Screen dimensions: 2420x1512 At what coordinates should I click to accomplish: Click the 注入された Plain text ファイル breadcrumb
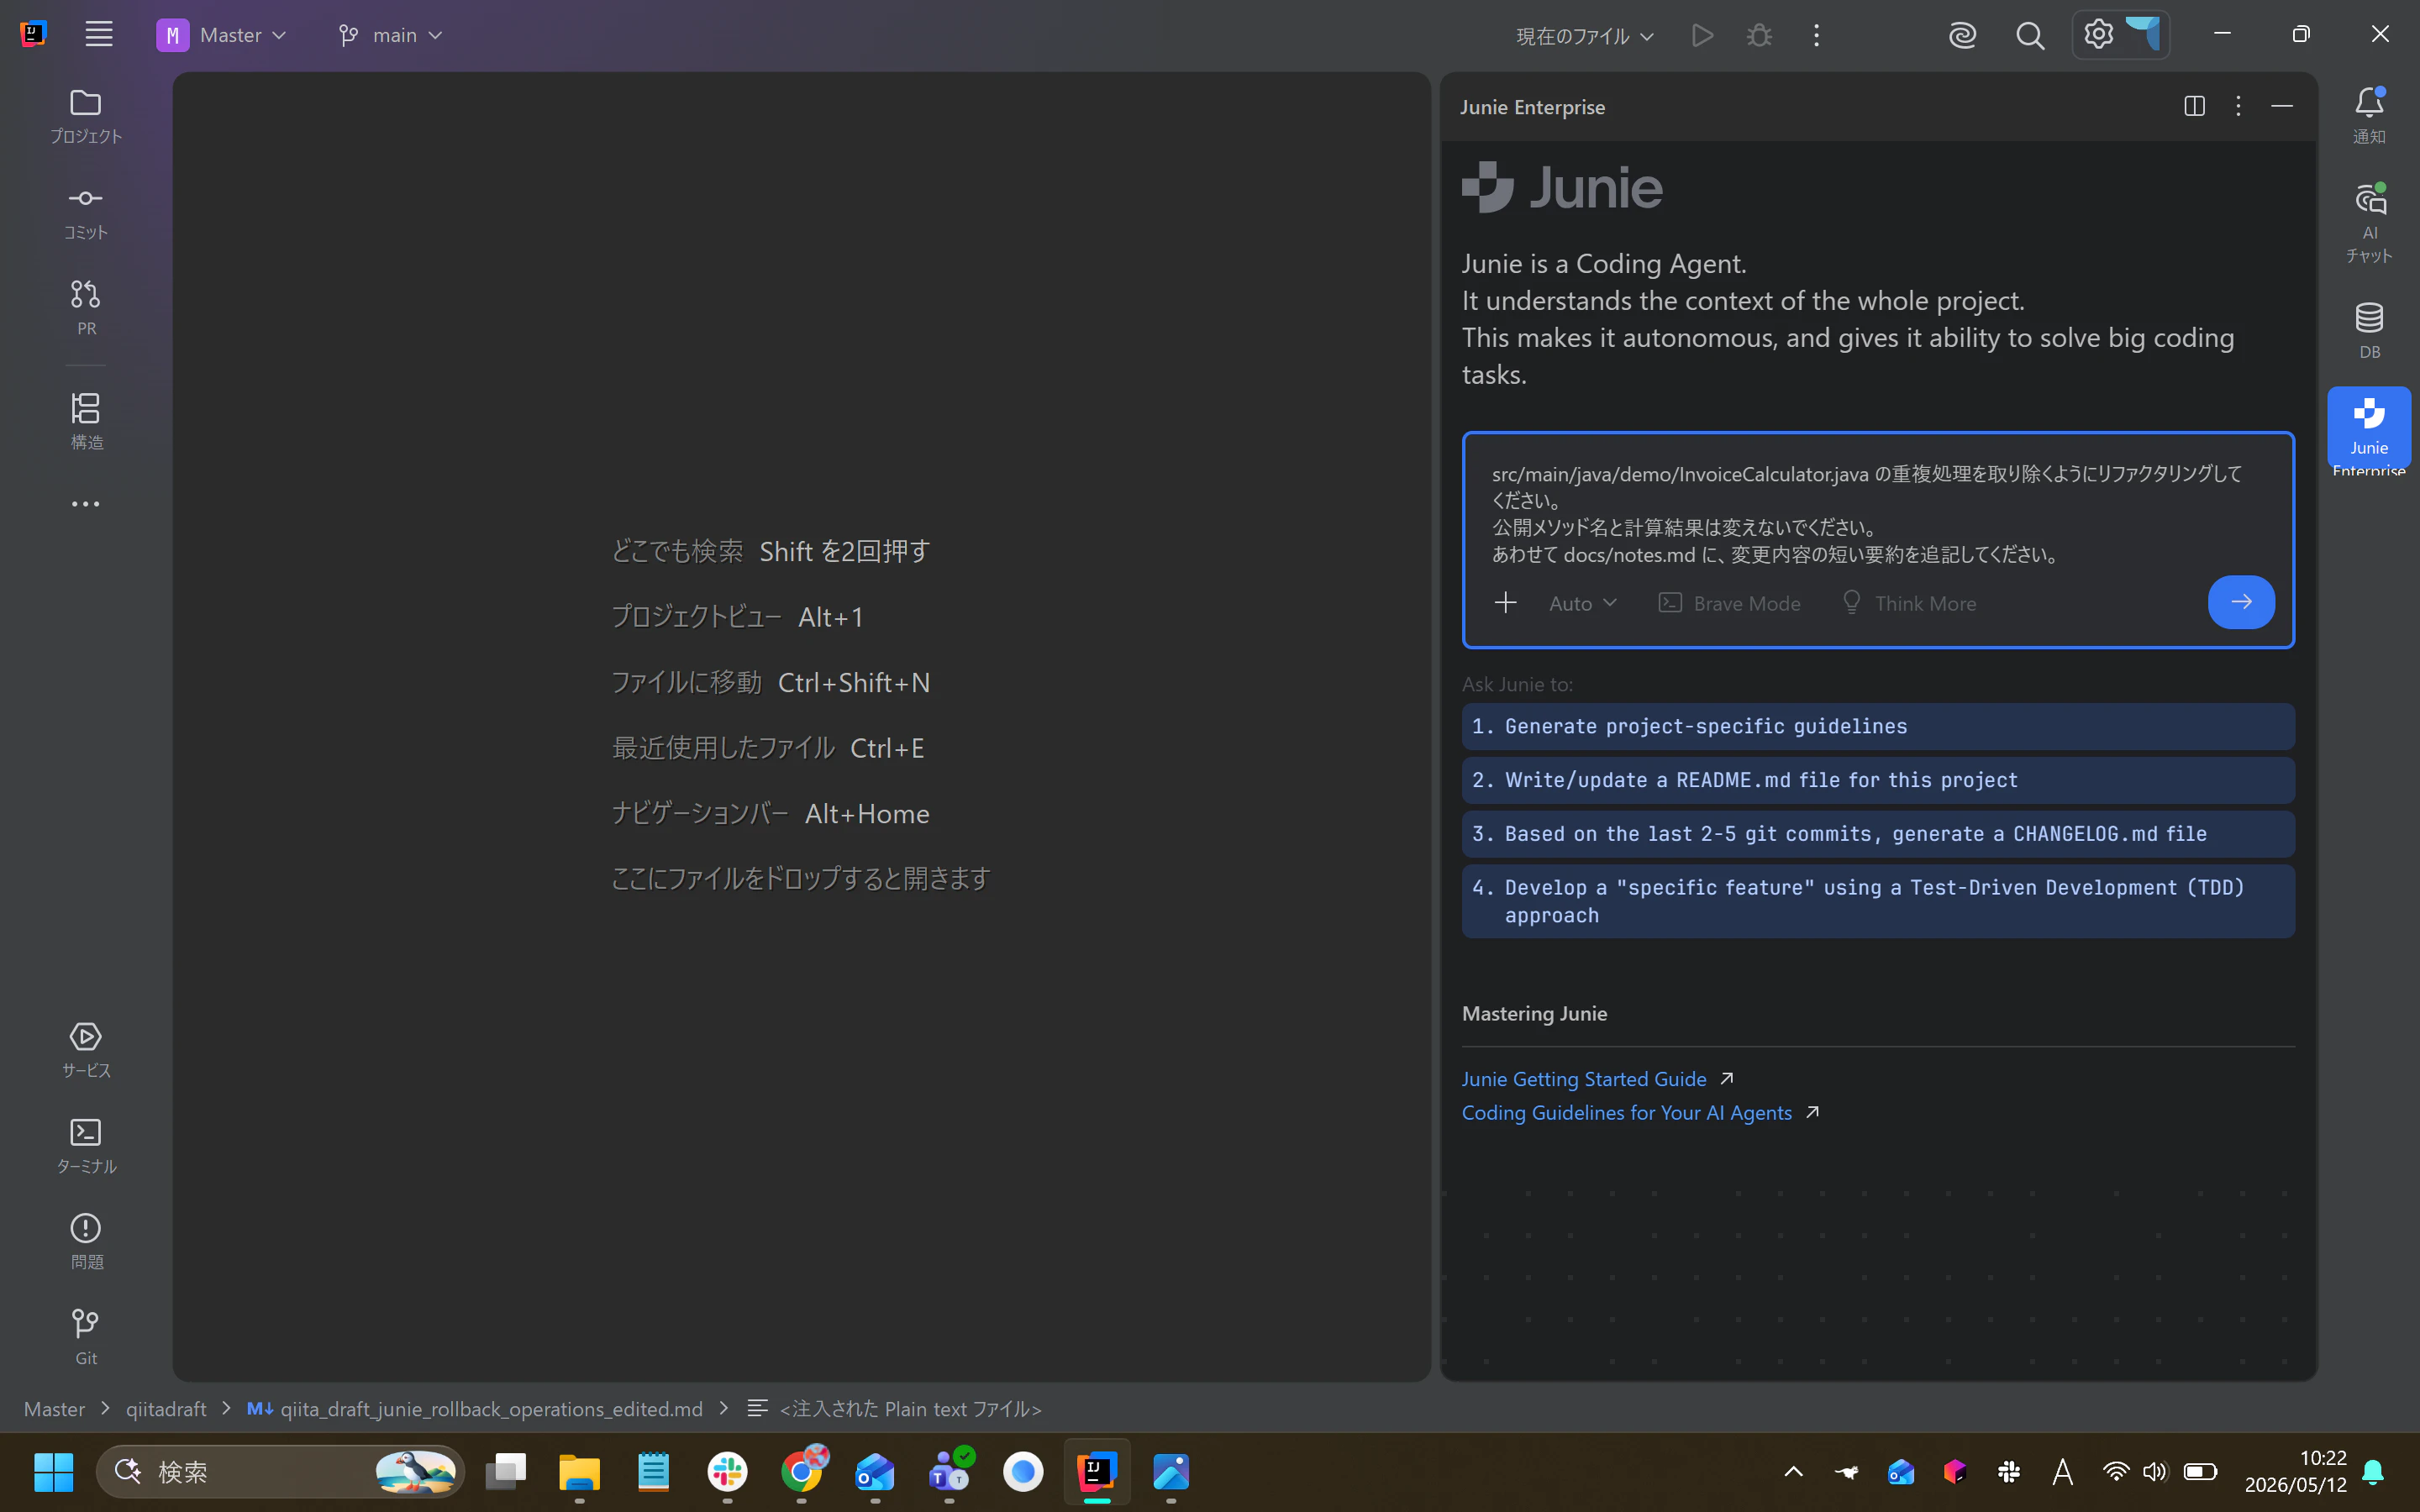click(x=894, y=1409)
